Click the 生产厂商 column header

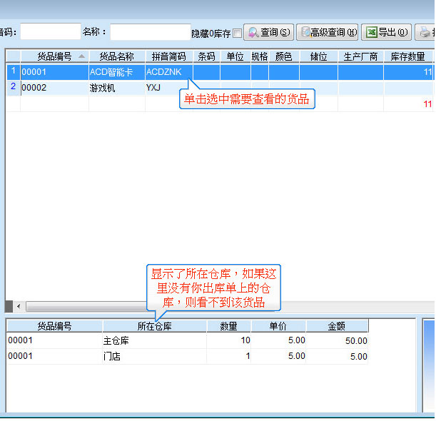click(360, 56)
